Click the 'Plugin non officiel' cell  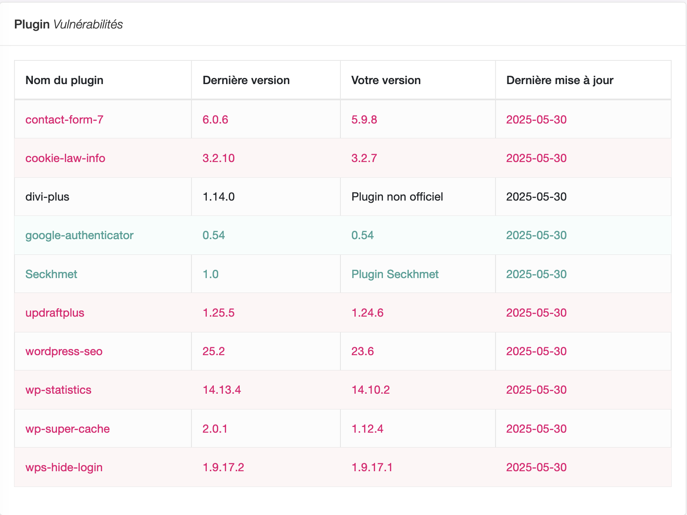pyautogui.click(x=397, y=197)
